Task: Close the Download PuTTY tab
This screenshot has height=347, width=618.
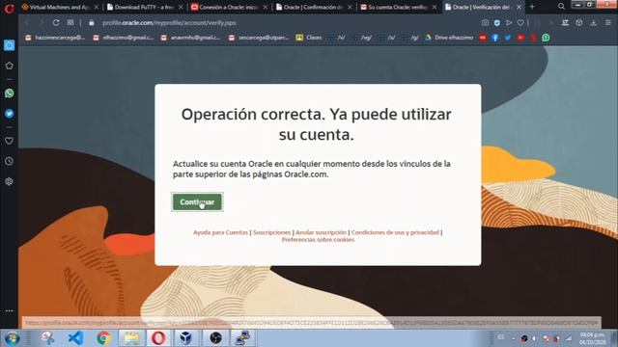Action: click(x=181, y=7)
